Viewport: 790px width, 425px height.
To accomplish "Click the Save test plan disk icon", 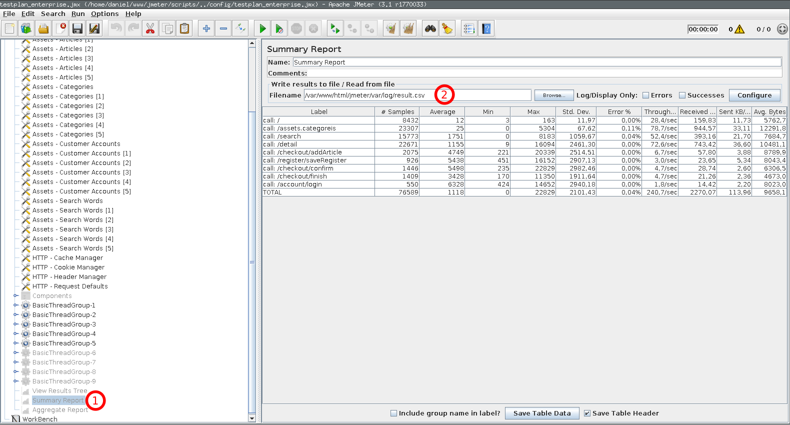I will [x=77, y=29].
